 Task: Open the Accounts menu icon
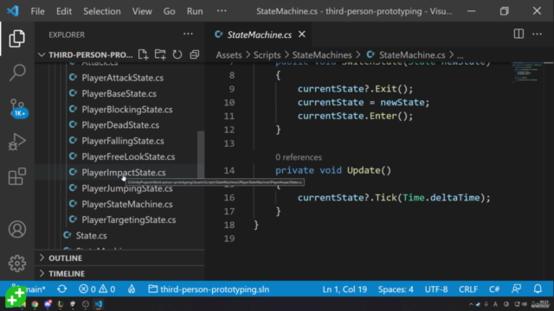[x=17, y=229]
